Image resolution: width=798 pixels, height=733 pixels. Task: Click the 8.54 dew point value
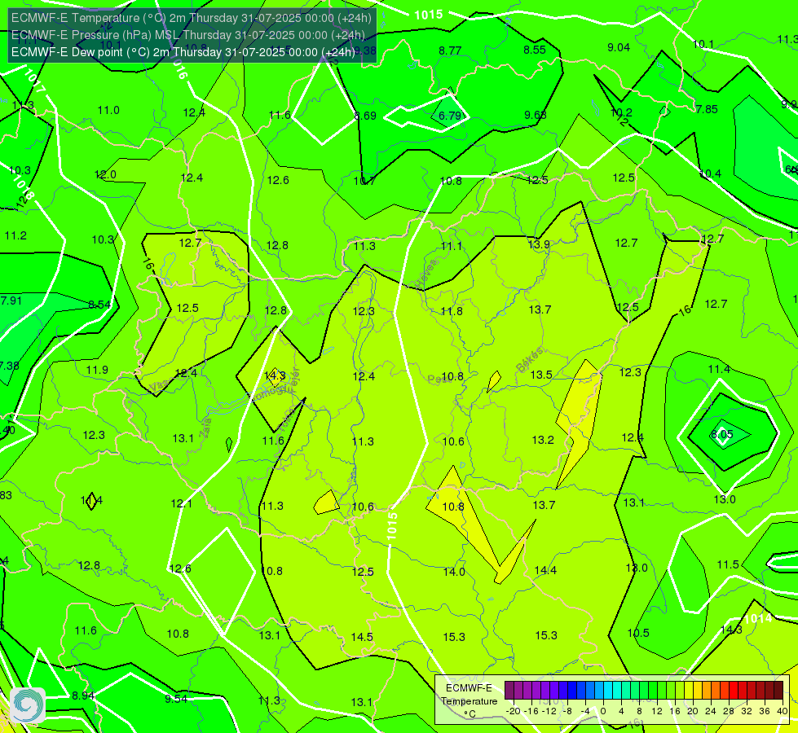[x=99, y=305]
